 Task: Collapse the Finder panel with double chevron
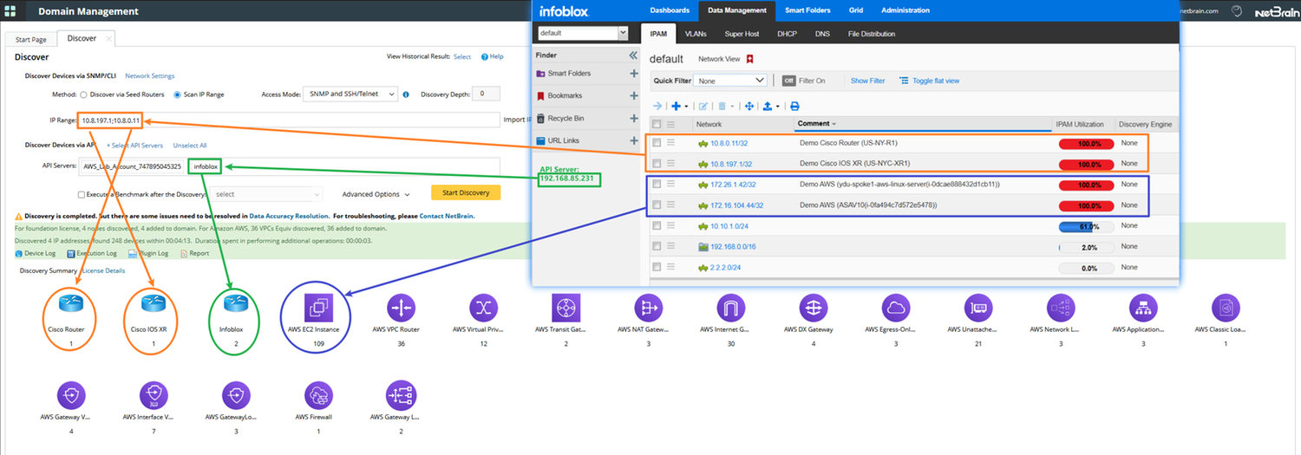point(632,55)
